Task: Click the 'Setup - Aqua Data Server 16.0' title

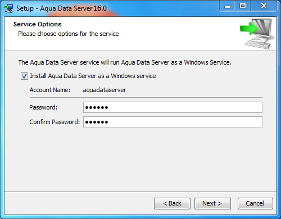Action: coord(61,8)
